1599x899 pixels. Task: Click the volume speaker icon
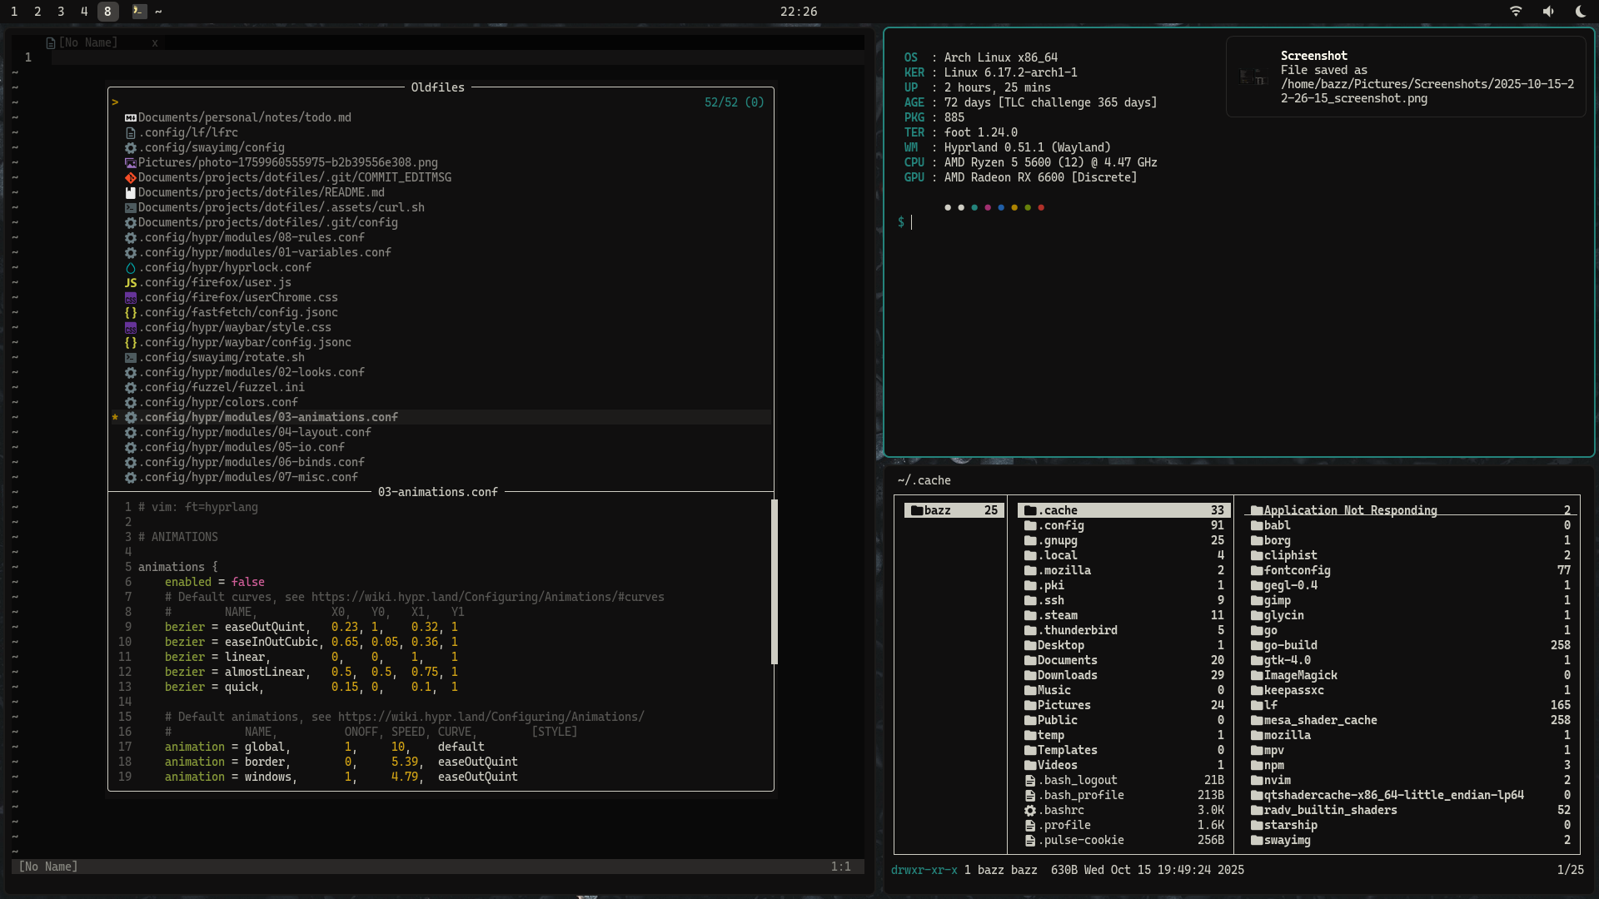click(x=1548, y=11)
